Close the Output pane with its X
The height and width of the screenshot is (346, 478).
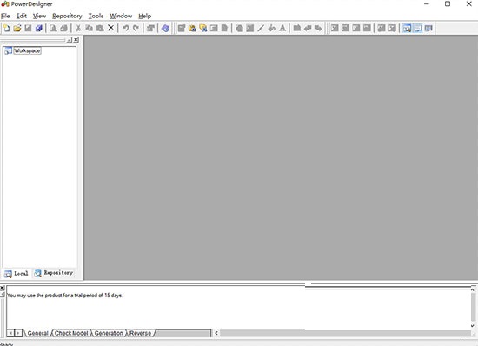click(2, 288)
